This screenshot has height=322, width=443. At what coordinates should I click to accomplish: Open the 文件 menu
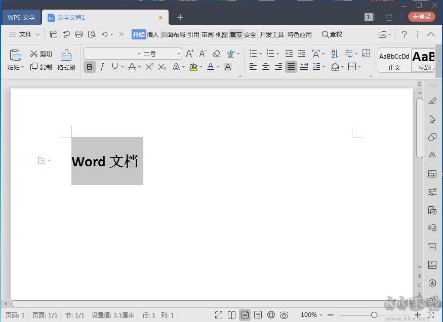(x=24, y=34)
